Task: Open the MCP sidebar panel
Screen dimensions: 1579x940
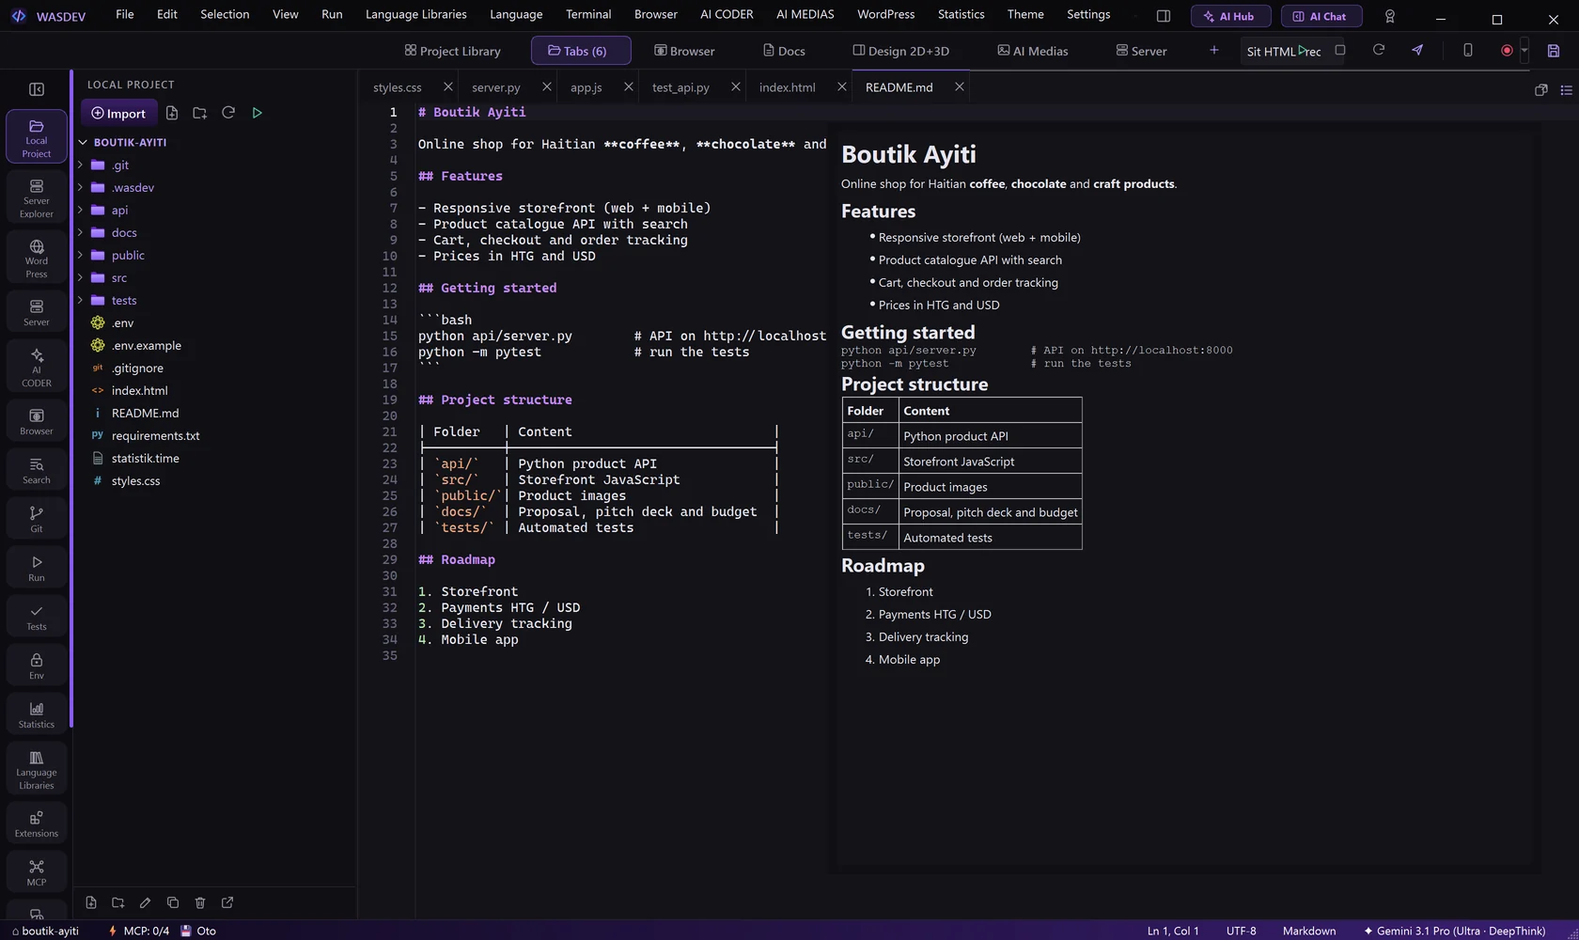Action: pyautogui.click(x=37, y=872)
